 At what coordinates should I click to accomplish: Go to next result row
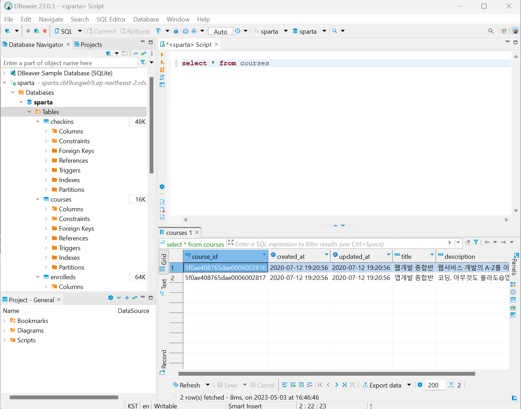point(336,385)
